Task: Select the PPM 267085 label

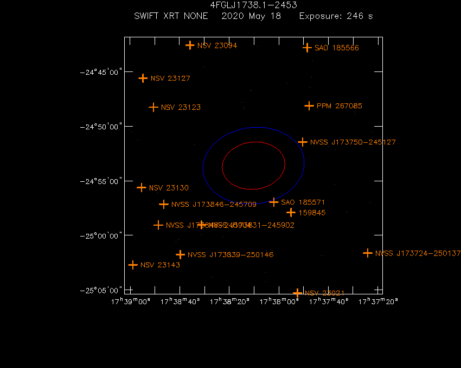Action: (x=340, y=106)
